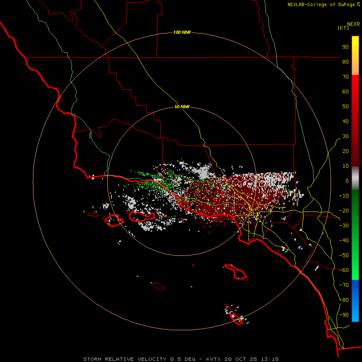Click the gray zero-velocity segment of color bar

coord(355,178)
